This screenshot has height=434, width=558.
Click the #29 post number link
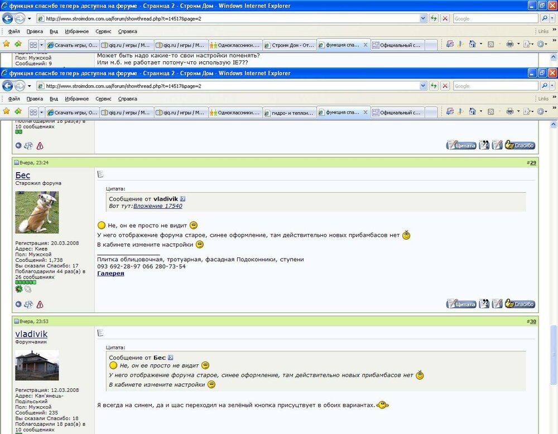[x=532, y=163]
